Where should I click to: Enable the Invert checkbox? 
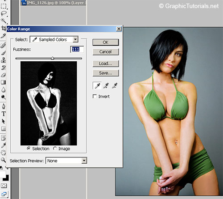click(x=95, y=96)
